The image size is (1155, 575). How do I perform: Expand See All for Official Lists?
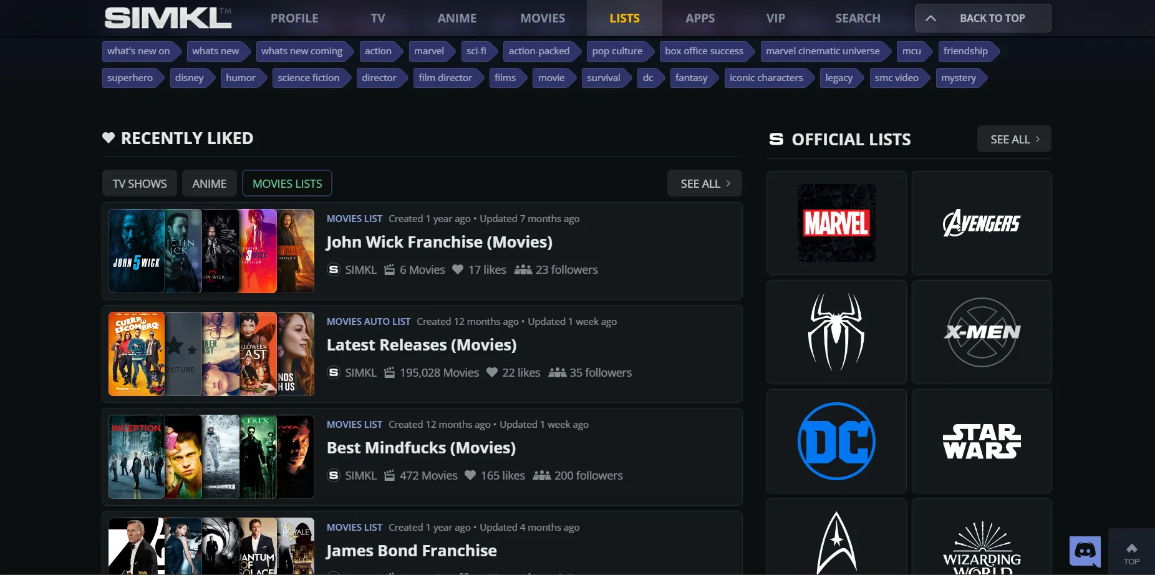coord(1013,139)
